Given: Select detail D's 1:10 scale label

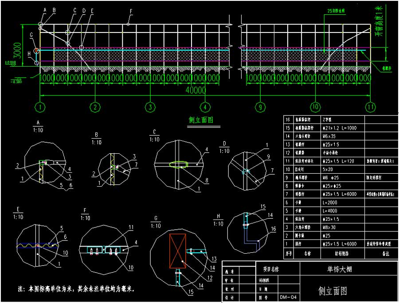Looking at the screenshot, I should pos(224,151).
